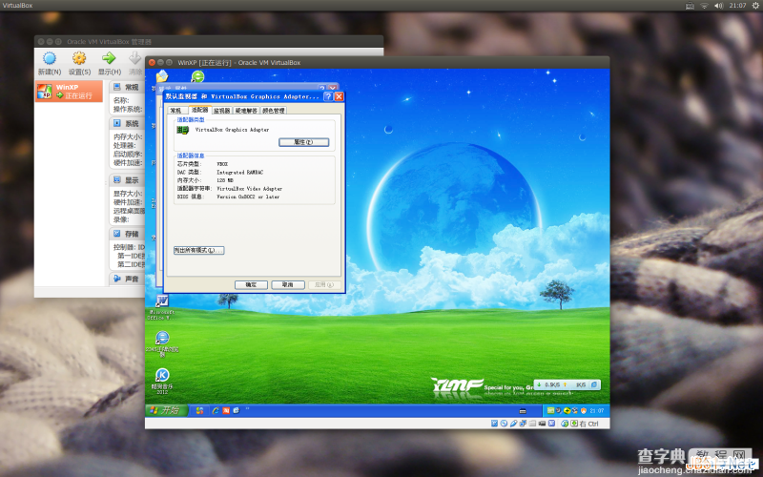Click the 属性(P) properties button
The height and width of the screenshot is (477, 763).
pos(303,142)
